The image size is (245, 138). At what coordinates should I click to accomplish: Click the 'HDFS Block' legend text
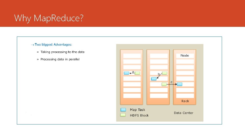click(139, 115)
